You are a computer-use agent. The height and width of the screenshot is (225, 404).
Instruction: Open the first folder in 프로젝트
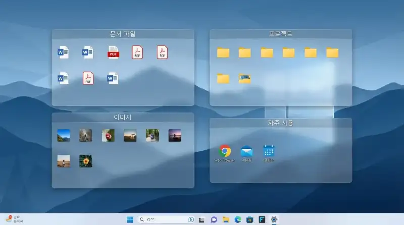tap(223, 52)
